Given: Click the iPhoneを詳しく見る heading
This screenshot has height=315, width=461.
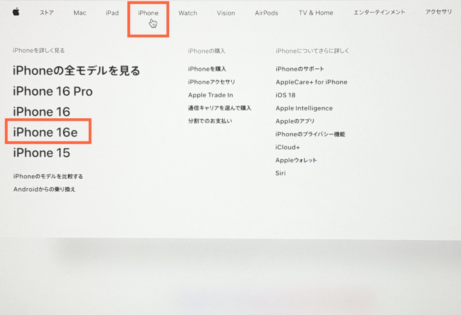Looking at the screenshot, I should (39, 51).
